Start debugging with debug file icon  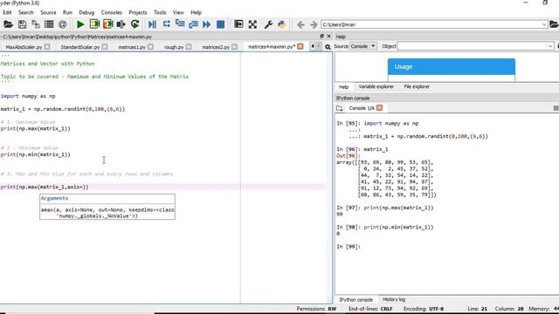(x=152, y=24)
